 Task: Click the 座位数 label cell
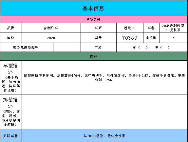coord(151,38)
